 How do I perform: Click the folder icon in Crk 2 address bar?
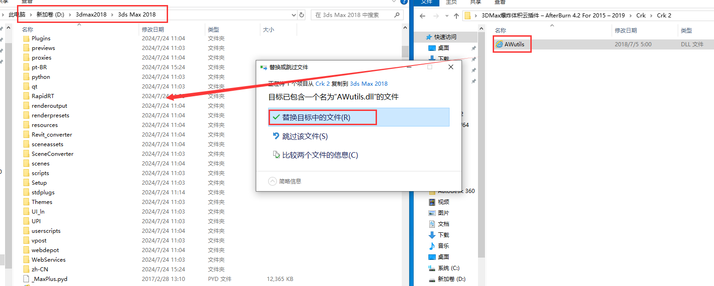coord(468,16)
